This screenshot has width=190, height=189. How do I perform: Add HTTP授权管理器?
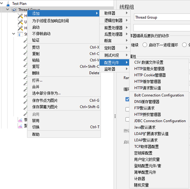pos(159,114)
